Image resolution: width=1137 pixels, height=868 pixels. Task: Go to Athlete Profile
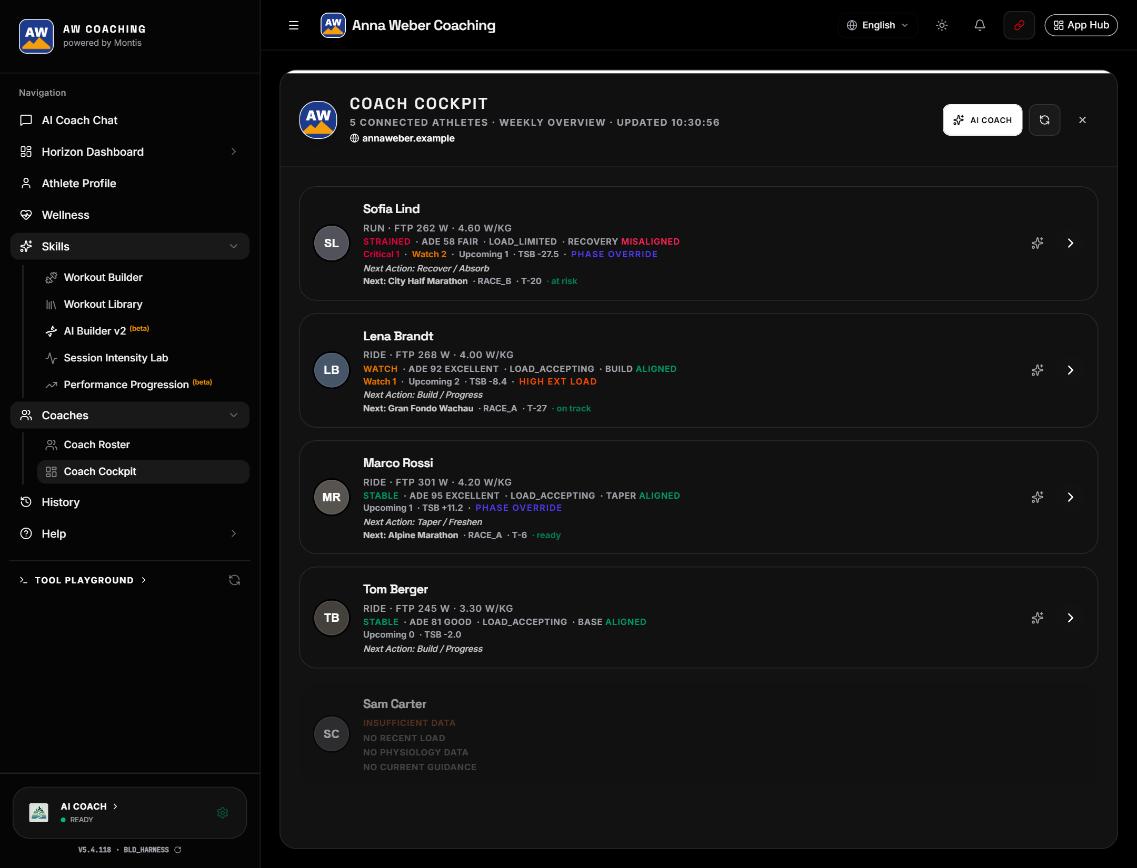129,184
